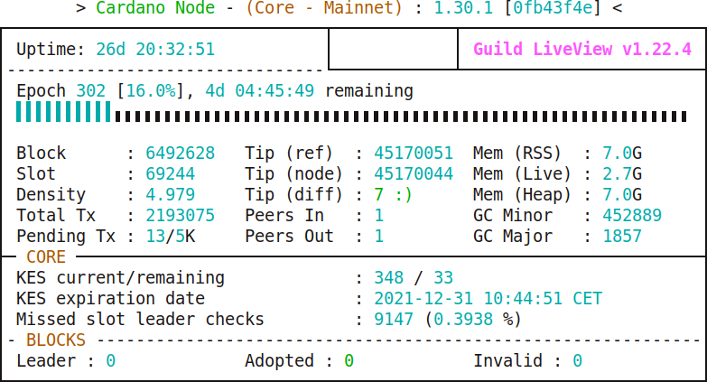This screenshot has width=707, height=382.
Task: Select the Leader blocks count
Action: [x=111, y=361]
